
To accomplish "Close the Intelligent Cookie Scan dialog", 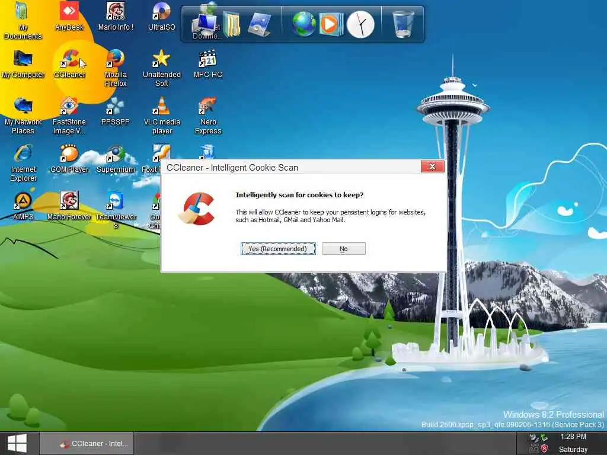I will (x=432, y=166).
